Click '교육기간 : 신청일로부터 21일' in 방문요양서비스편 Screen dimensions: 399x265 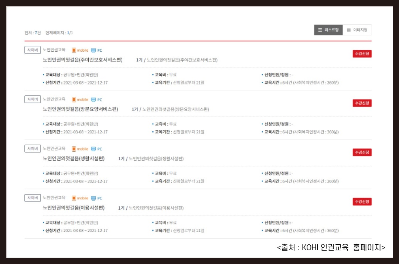click(178, 132)
